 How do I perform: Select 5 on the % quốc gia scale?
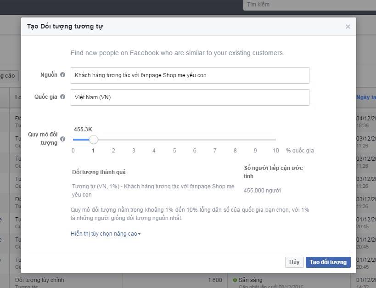(174, 150)
